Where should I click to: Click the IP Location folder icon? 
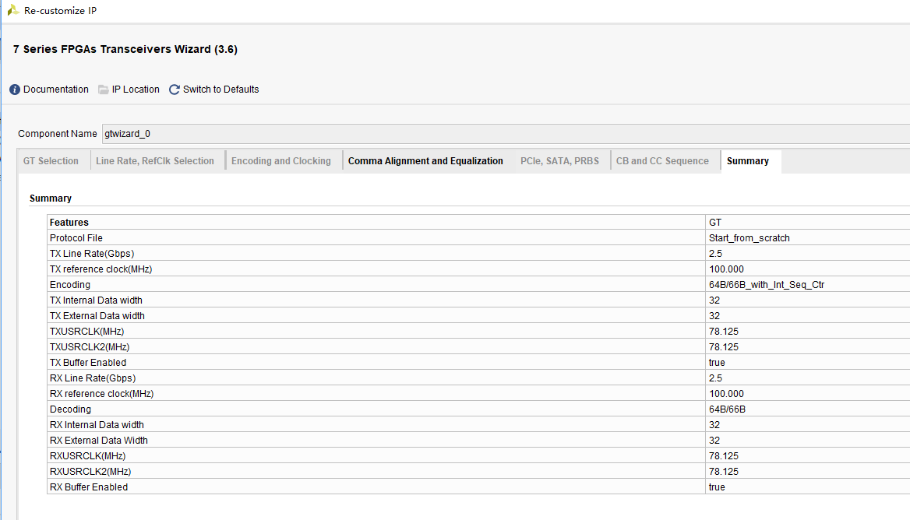coord(104,90)
